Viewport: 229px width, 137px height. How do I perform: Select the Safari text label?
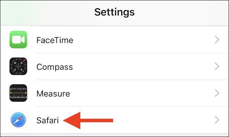coord(47,120)
